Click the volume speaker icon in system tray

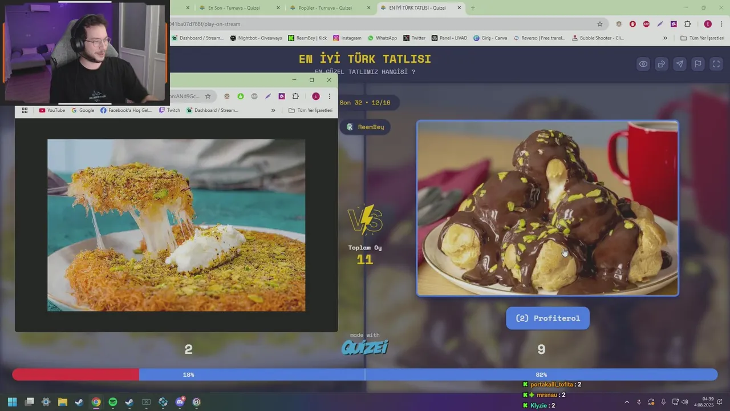point(684,402)
